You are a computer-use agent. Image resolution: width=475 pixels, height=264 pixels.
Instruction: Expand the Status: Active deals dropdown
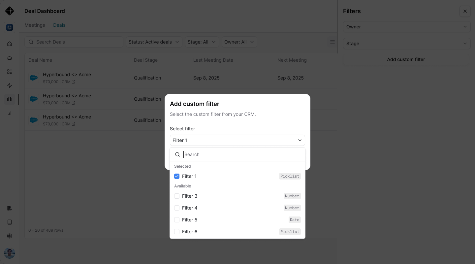[154, 42]
